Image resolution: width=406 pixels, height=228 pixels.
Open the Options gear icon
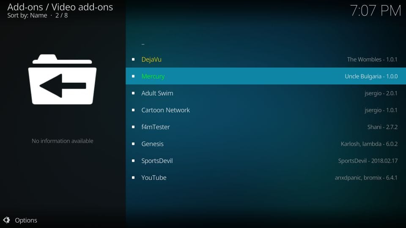6,220
